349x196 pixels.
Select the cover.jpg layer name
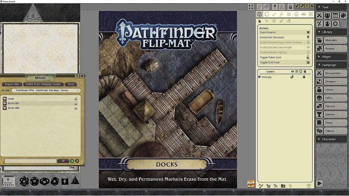pos(266,77)
